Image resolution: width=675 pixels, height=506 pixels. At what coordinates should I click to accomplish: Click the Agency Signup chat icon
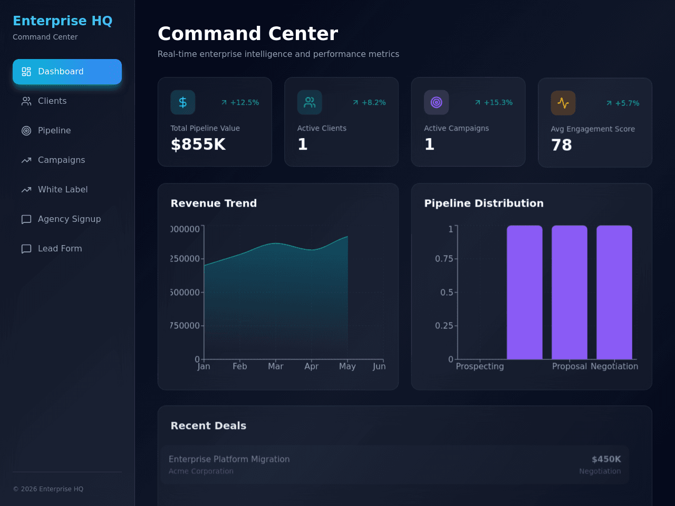pyautogui.click(x=26, y=219)
